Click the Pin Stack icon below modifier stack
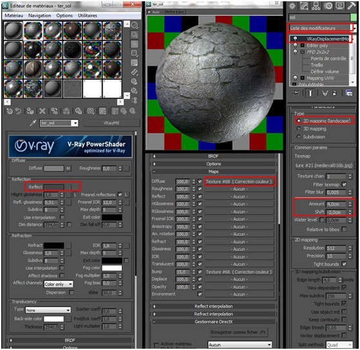Viewport: 360px width, 350px height. pyautogui.click(x=296, y=93)
